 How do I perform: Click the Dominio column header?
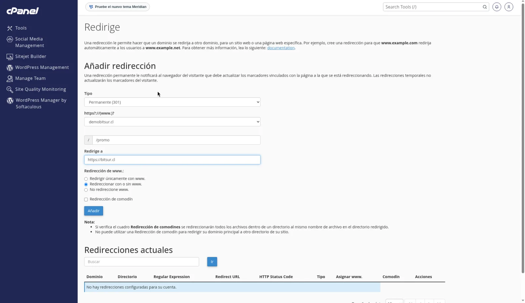[x=94, y=277]
